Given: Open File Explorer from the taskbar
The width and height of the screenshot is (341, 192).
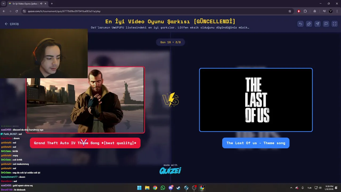Looking at the screenshot, I should pyautogui.click(x=147, y=188).
